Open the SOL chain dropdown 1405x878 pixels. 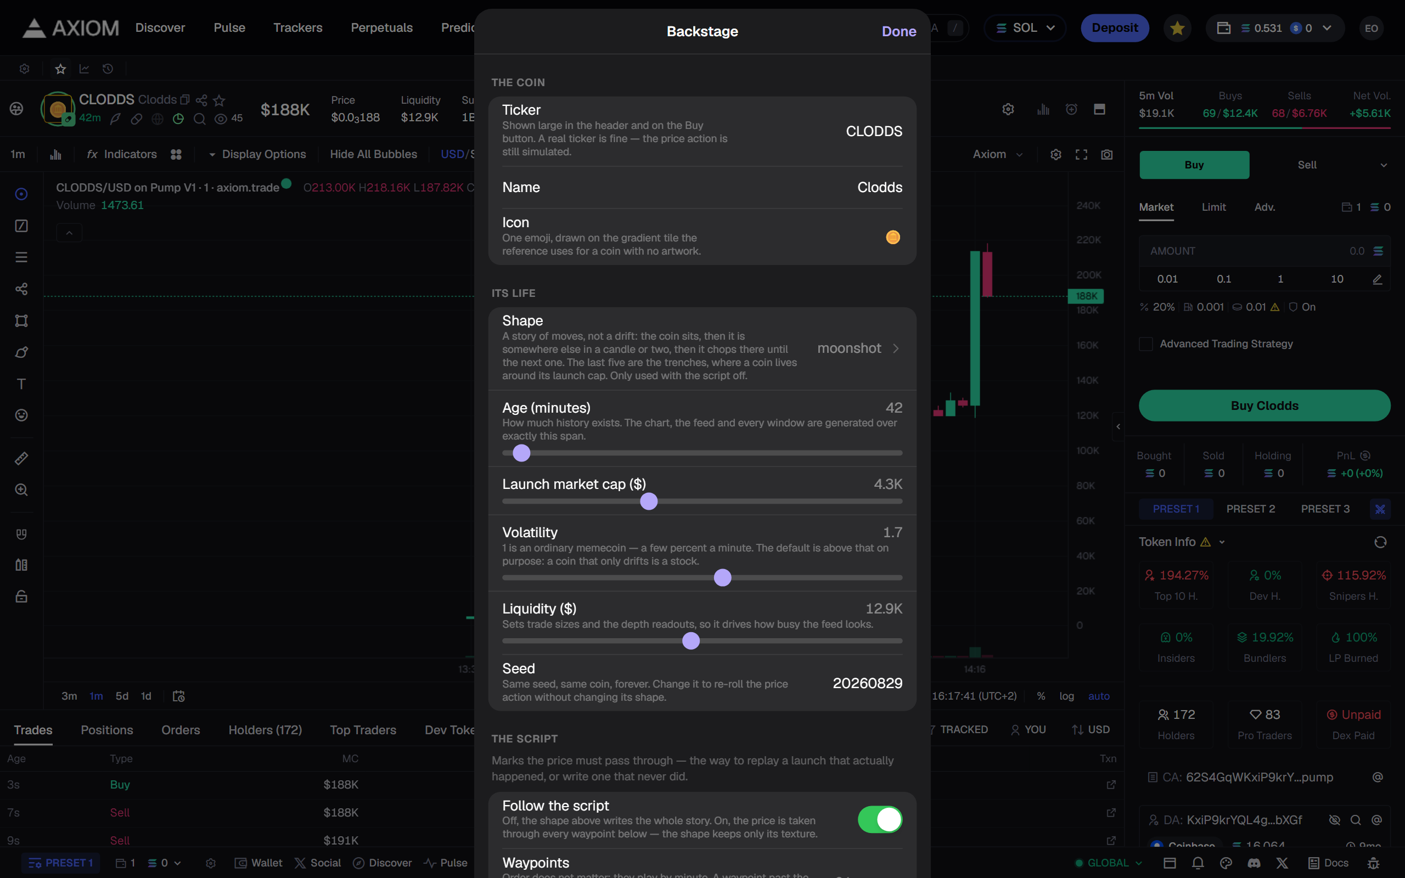[1025, 28]
